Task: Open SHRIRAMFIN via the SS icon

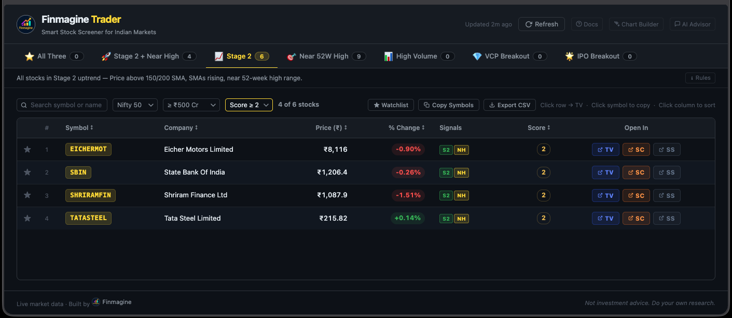Action: click(x=667, y=195)
